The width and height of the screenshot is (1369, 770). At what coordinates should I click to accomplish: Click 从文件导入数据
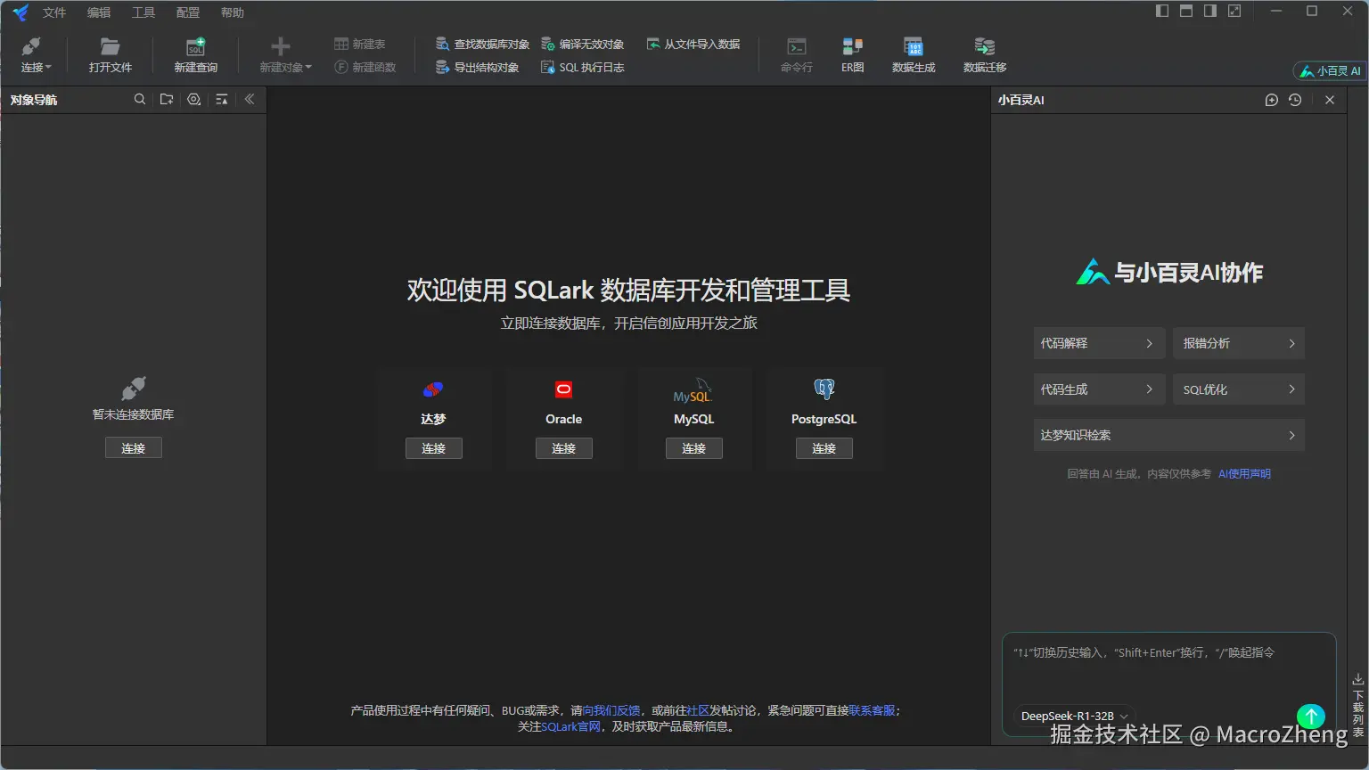tap(693, 44)
